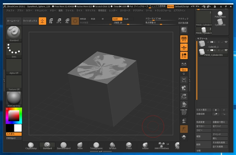This screenshot has height=155, width=236.
Task: Open the Dots stroke picker
Action: coord(14,50)
